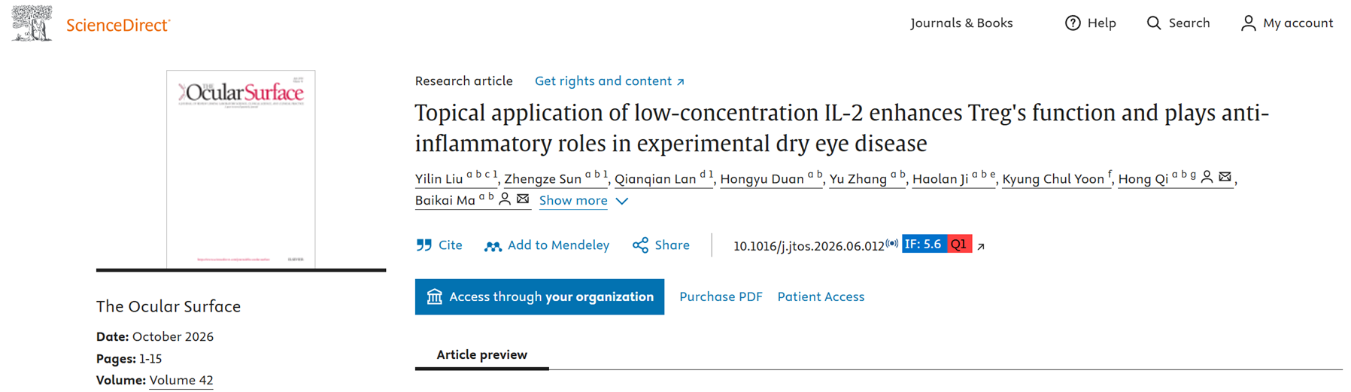Image resolution: width=1351 pixels, height=392 pixels.
Task: Click the IF: 5.6 Q1 badge
Action: click(937, 244)
